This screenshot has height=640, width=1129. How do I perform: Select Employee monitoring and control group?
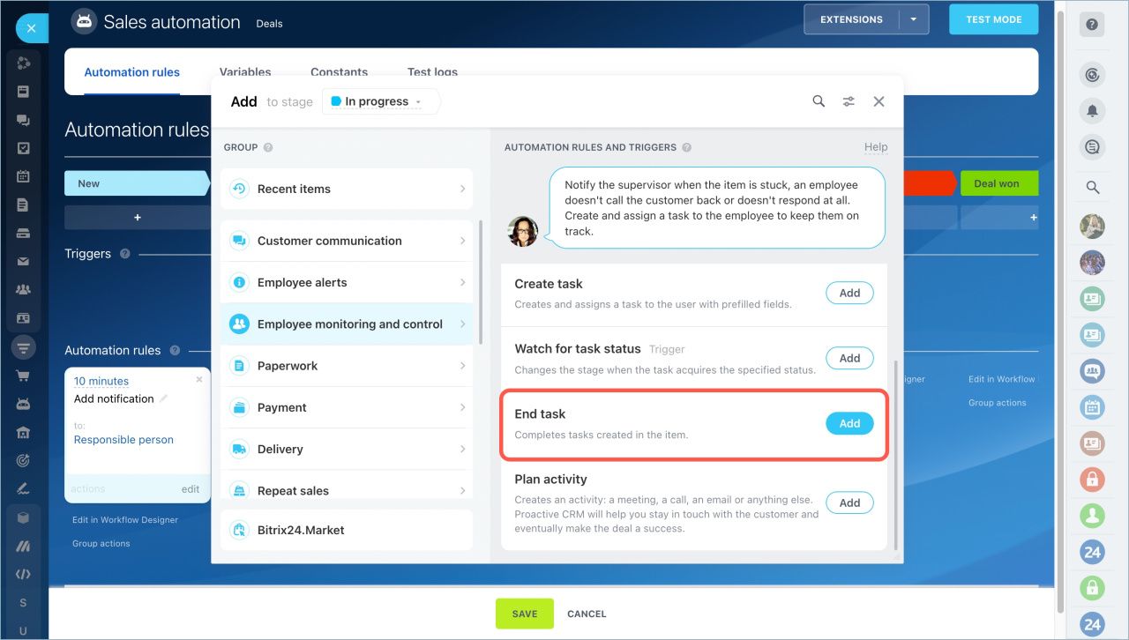tap(347, 324)
